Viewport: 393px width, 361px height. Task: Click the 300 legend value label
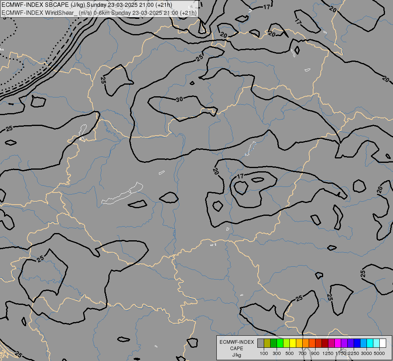click(277, 353)
